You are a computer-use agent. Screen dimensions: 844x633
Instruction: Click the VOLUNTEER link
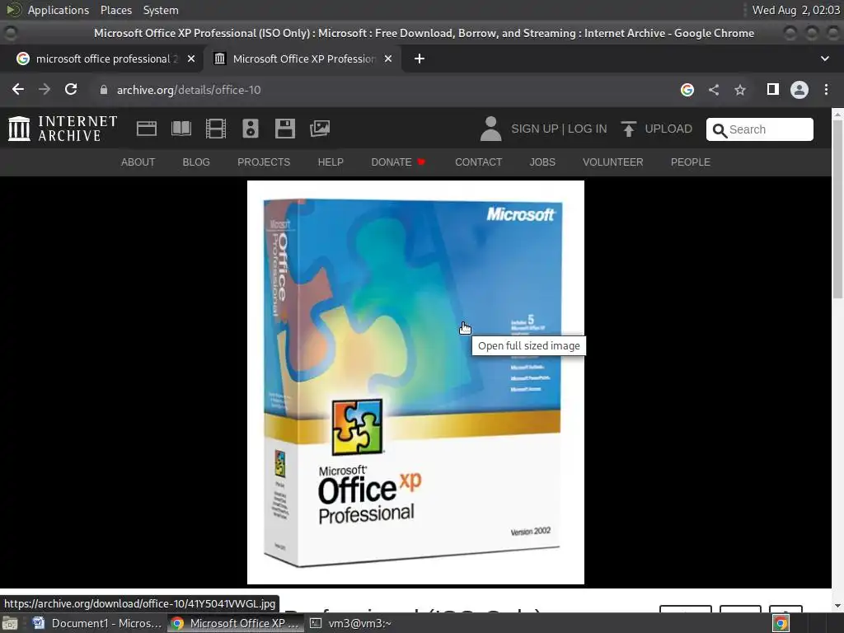tap(612, 162)
